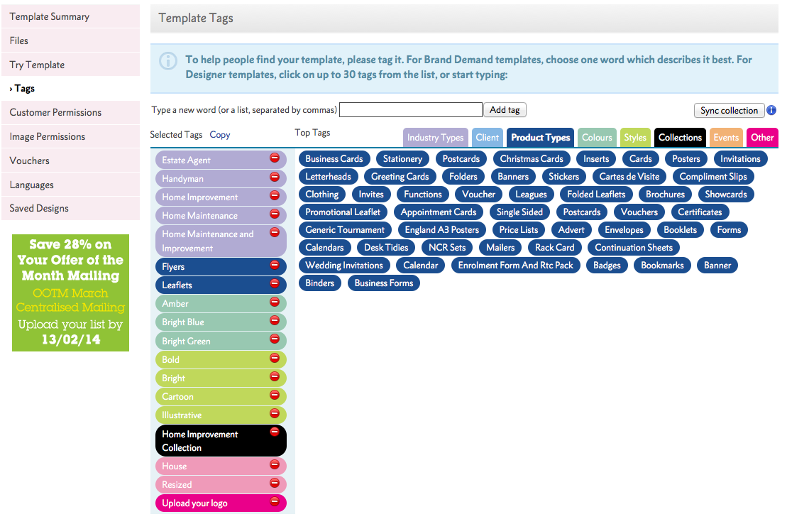Remove the Flyers tag
Viewport: 787px width, 524px height.
(275, 265)
